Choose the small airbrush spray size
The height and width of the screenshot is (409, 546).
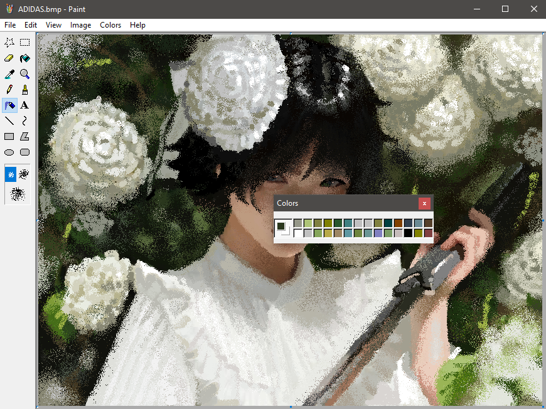click(x=11, y=174)
